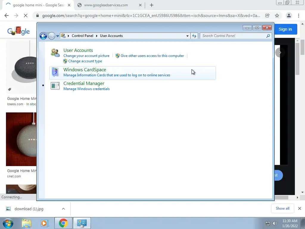Open Chrome three-dot menu
305x229 pixels.
pyautogui.click(x=298, y=16)
